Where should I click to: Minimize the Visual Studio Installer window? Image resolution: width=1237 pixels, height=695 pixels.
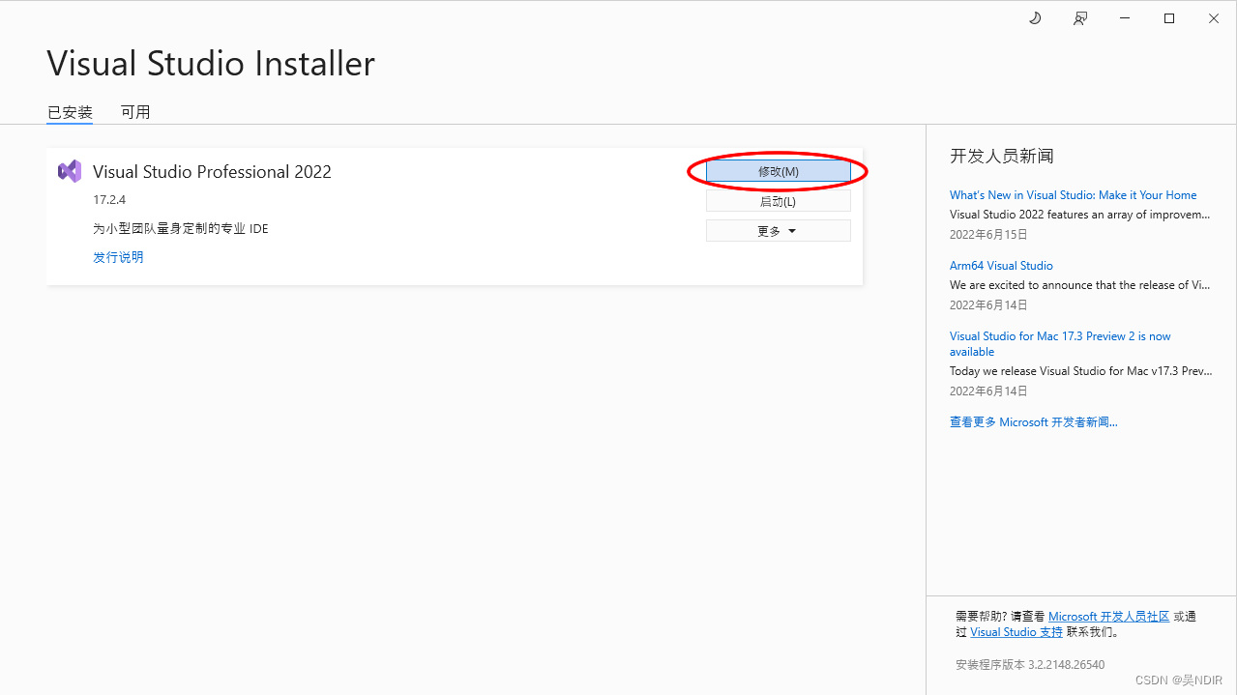coord(1125,18)
